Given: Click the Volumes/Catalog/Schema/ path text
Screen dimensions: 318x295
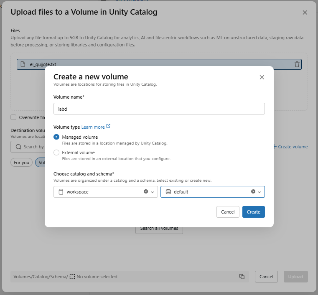Looking at the screenshot, I should pyautogui.click(x=41, y=277).
